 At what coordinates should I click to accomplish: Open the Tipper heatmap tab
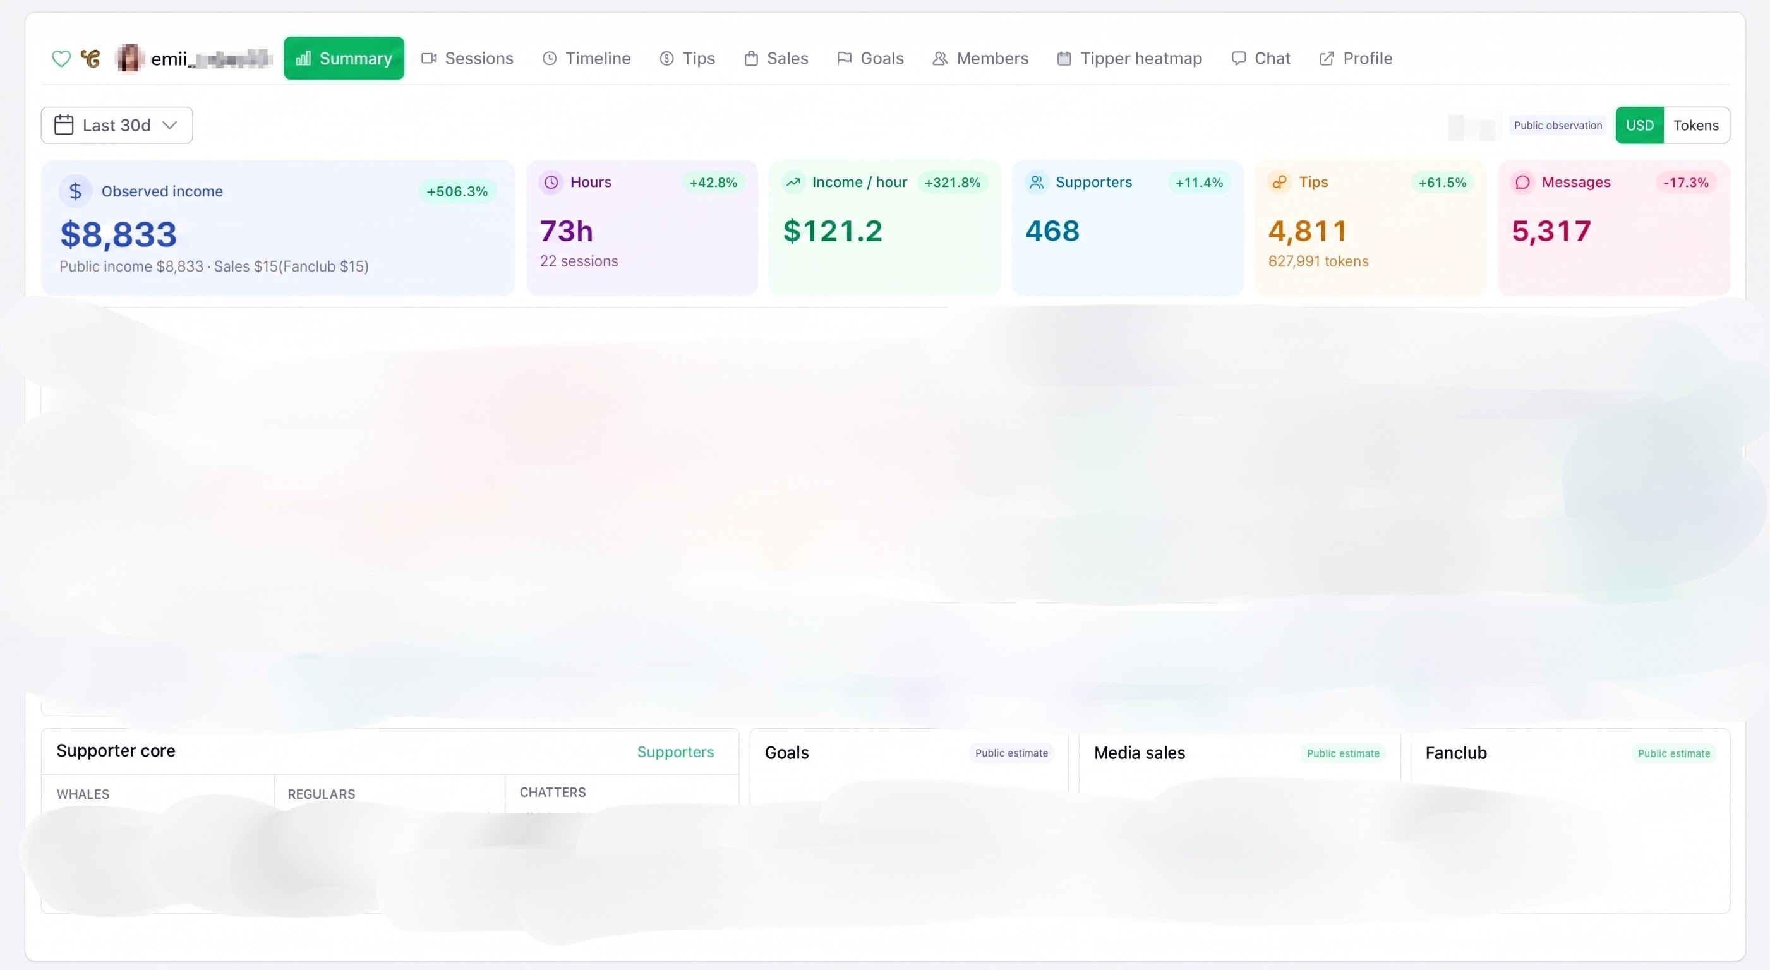click(1129, 58)
